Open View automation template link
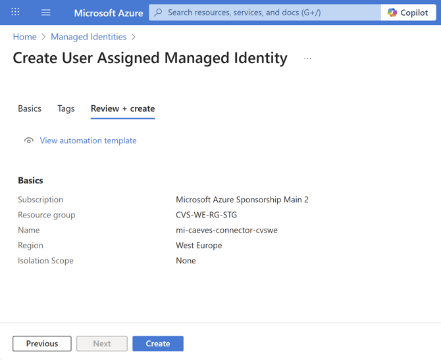 pos(88,141)
